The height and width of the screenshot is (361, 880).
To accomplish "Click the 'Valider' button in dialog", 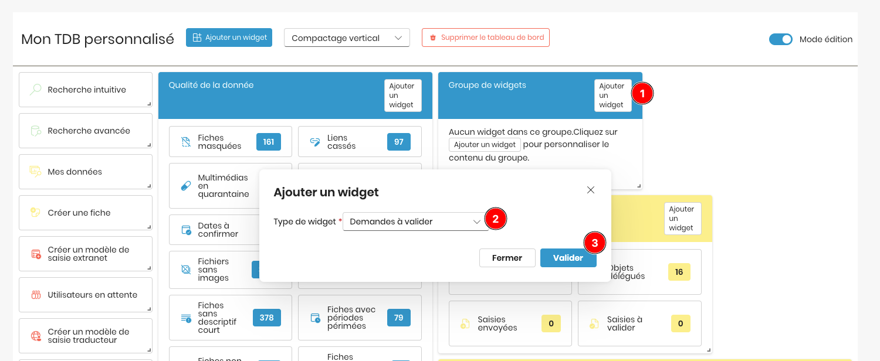I will coord(568,258).
